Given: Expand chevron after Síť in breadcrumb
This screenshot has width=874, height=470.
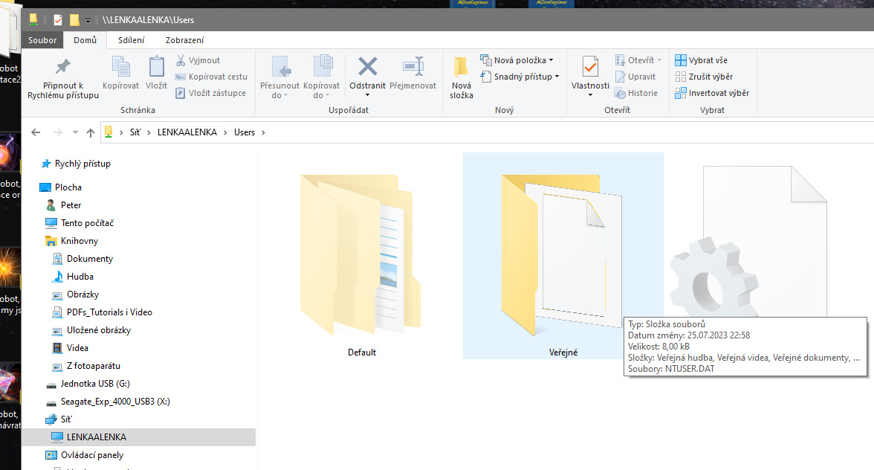Looking at the screenshot, I should point(149,132).
